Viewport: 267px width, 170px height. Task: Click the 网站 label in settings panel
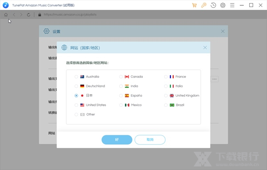click(52, 133)
